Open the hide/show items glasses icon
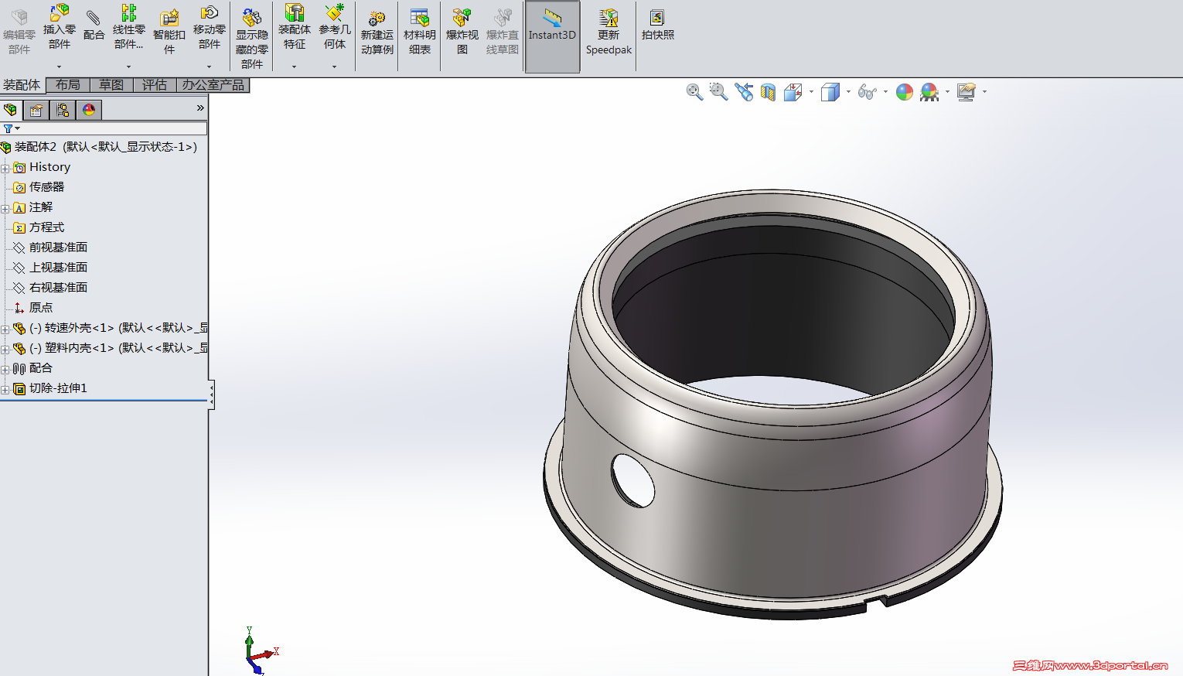This screenshot has height=676, width=1183. click(867, 93)
